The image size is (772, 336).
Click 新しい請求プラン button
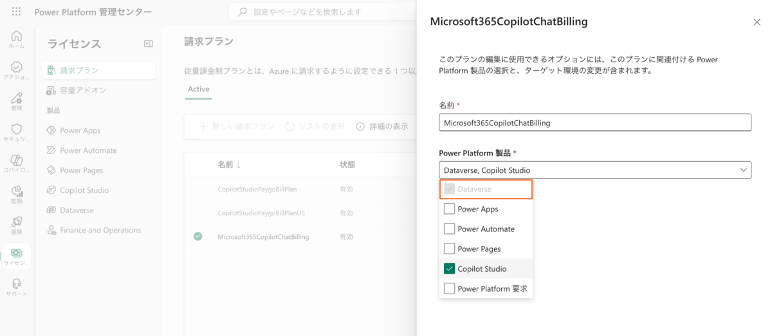pos(236,127)
